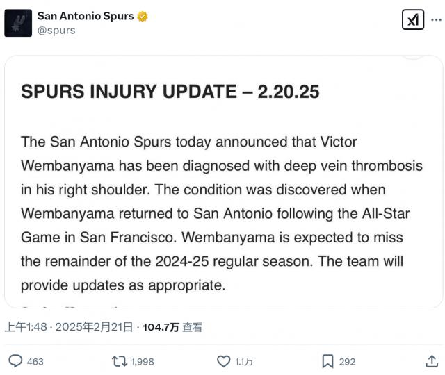The height and width of the screenshot is (375, 445).
Task: Open the share arrow icon
Action: [431, 361]
